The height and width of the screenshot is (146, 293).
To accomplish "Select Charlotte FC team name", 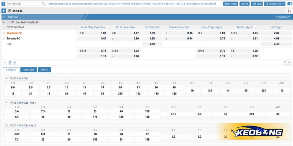I will click(x=14, y=33).
